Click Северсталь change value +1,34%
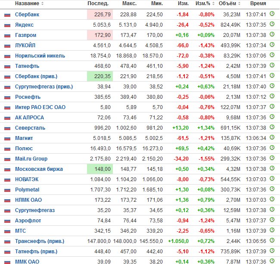 tap(206, 128)
